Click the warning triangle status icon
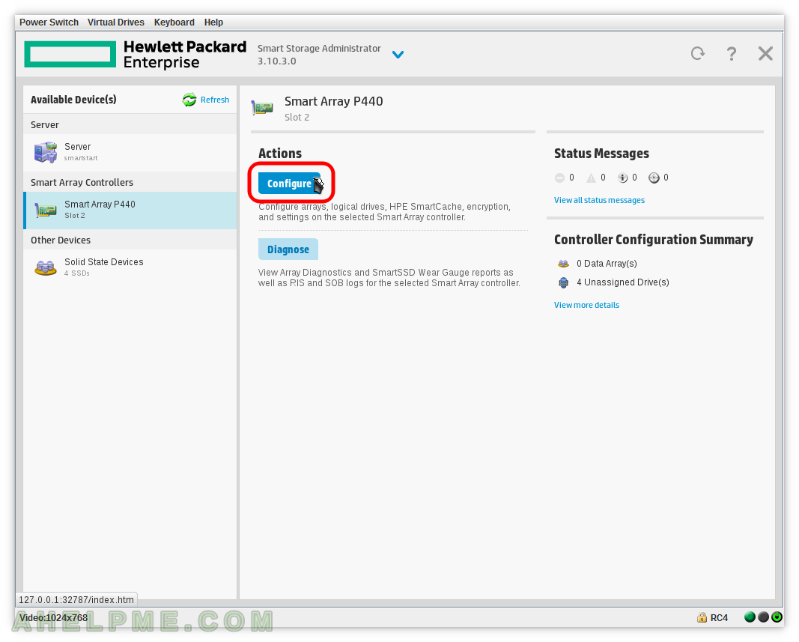The height and width of the screenshot is (642, 799). coord(591,178)
